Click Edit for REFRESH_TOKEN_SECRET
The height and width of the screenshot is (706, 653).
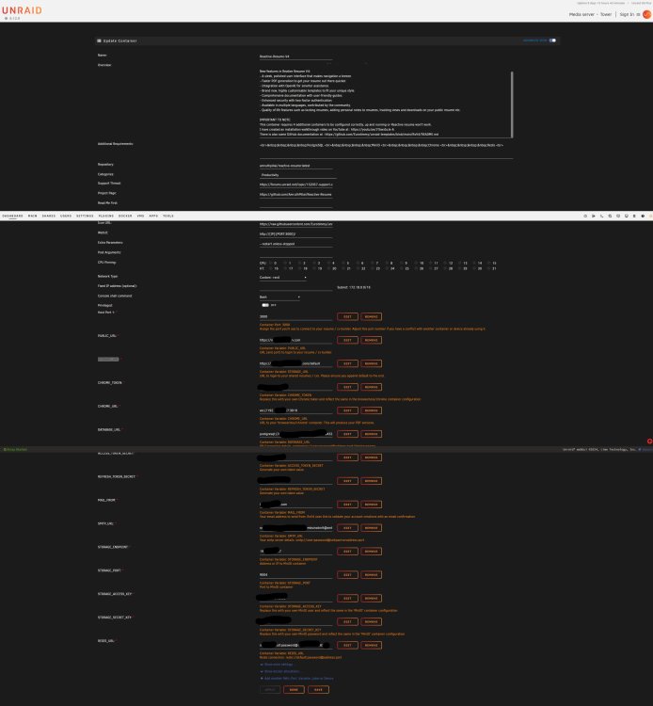pyautogui.click(x=347, y=481)
